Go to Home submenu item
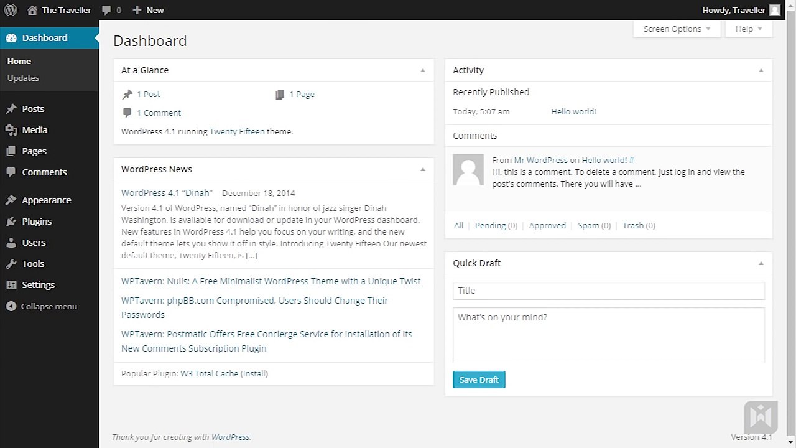Screen dimensions: 796x448 pos(19,61)
